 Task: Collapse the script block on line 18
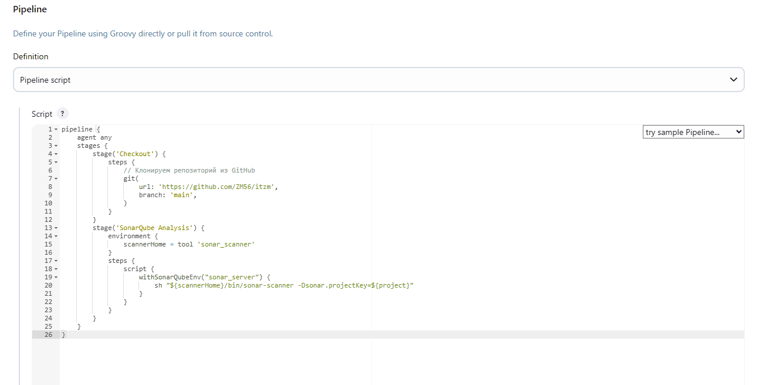click(56, 269)
